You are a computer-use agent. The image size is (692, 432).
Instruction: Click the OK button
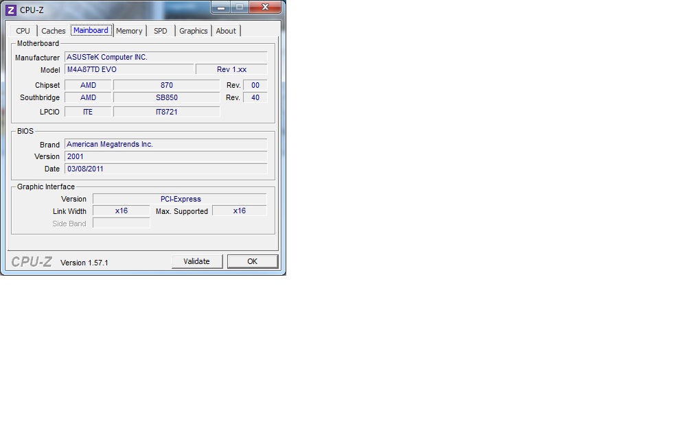(252, 261)
